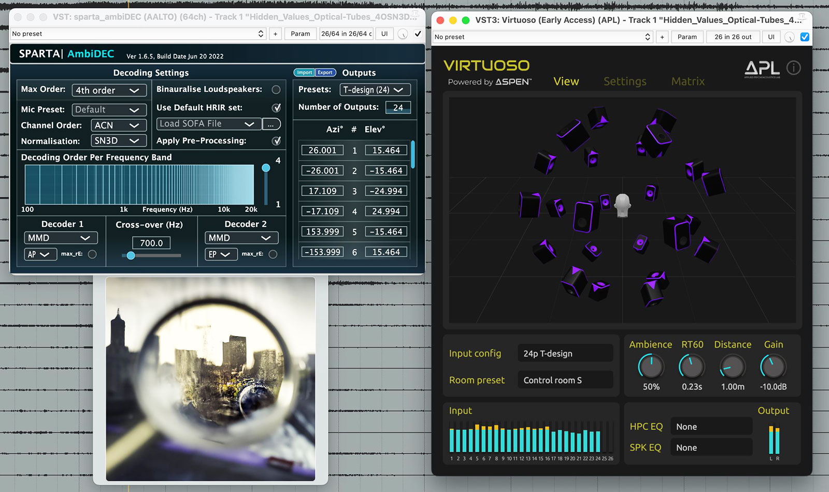This screenshot has height=492, width=829.
Task: Toggle the Virtuoso plugin enable checkbox
Action: click(x=805, y=37)
